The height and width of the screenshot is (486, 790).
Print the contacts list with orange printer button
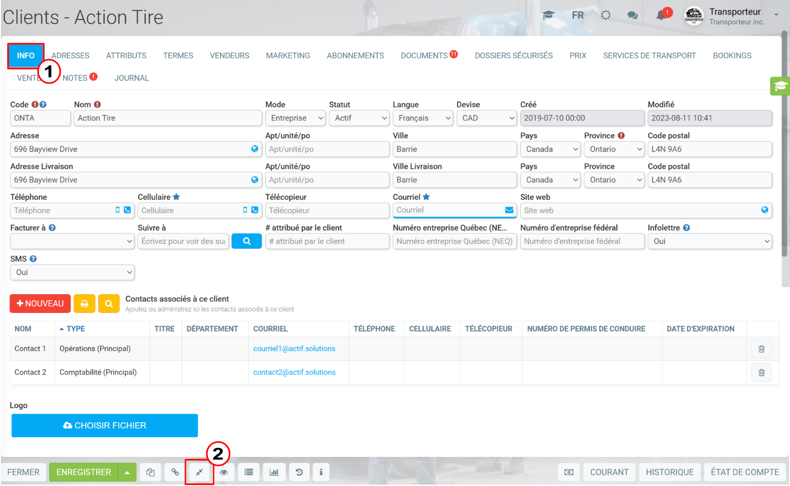click(x=85, y=304)
